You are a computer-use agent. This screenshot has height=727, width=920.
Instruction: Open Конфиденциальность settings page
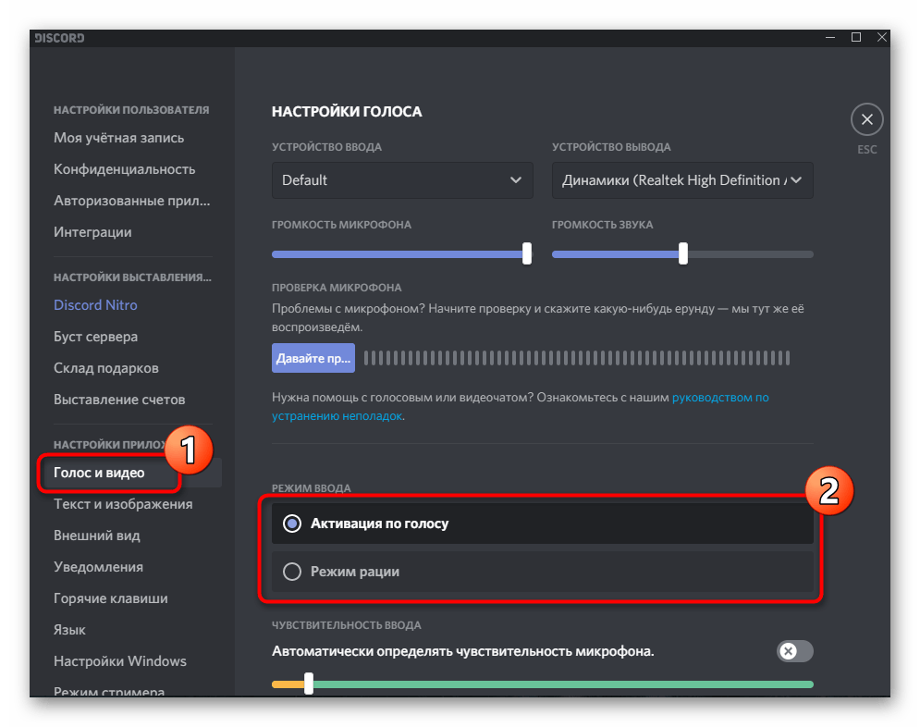125,169
